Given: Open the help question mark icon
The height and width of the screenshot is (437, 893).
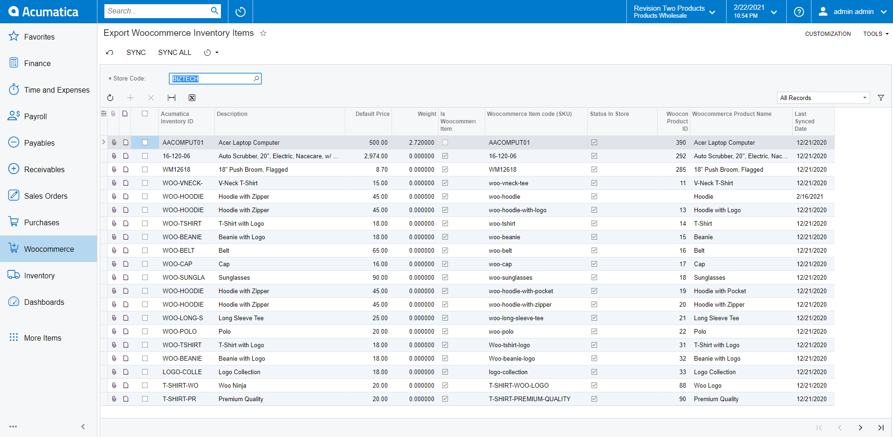Looking at the screenshot, I should (799, 12).
